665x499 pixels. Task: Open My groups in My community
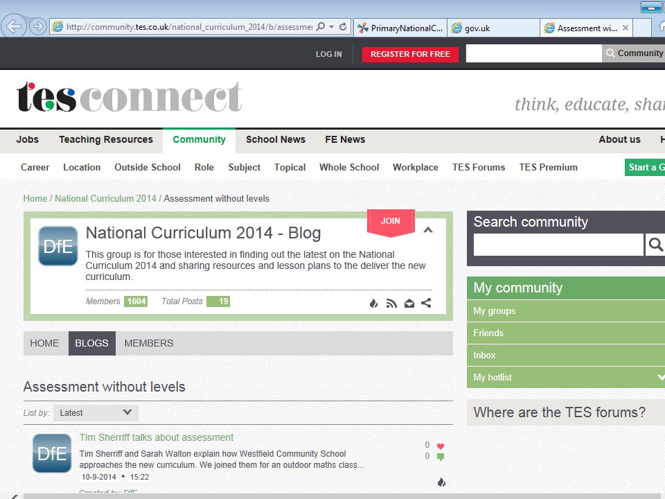pos(566,311)
